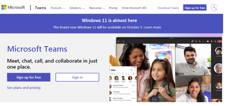Click the video tile of bearded man in gray
The image size is (230, 106).
coord(193,59)
